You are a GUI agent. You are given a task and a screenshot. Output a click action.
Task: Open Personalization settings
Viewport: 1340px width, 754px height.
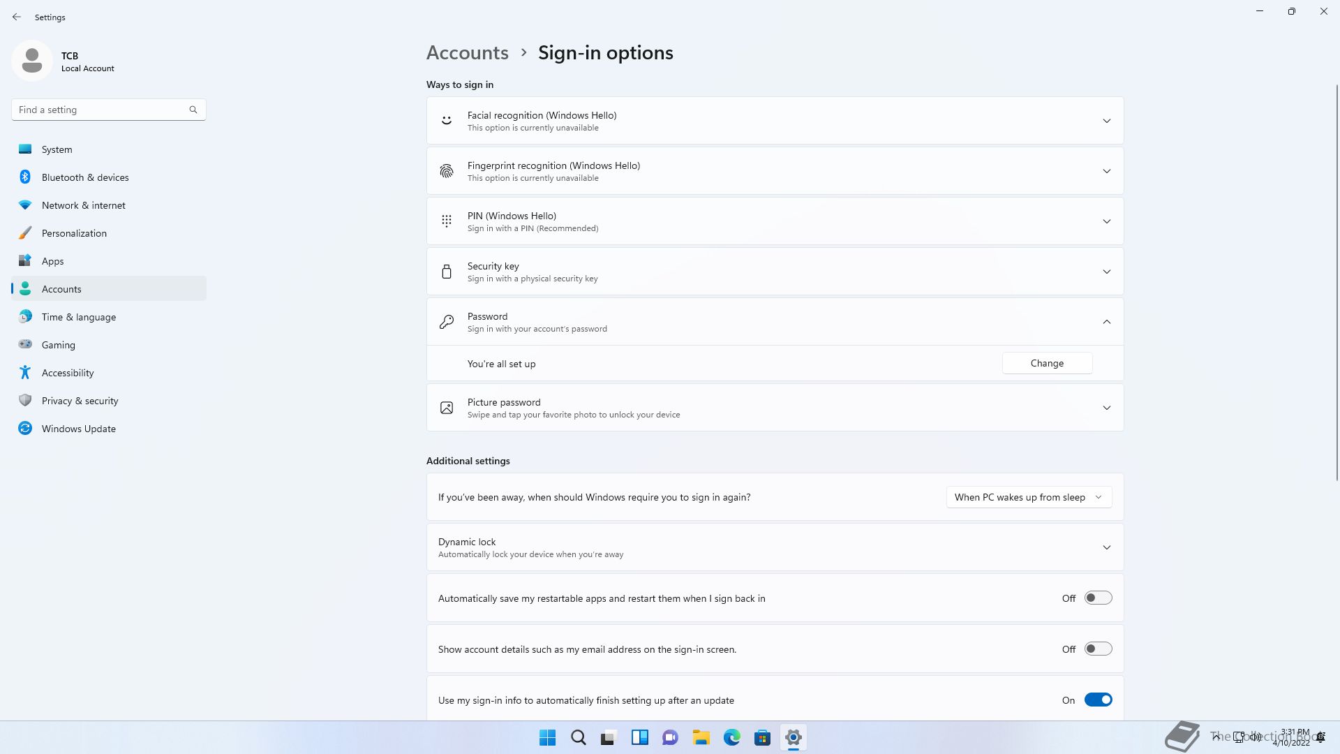(x=109, y=233)
